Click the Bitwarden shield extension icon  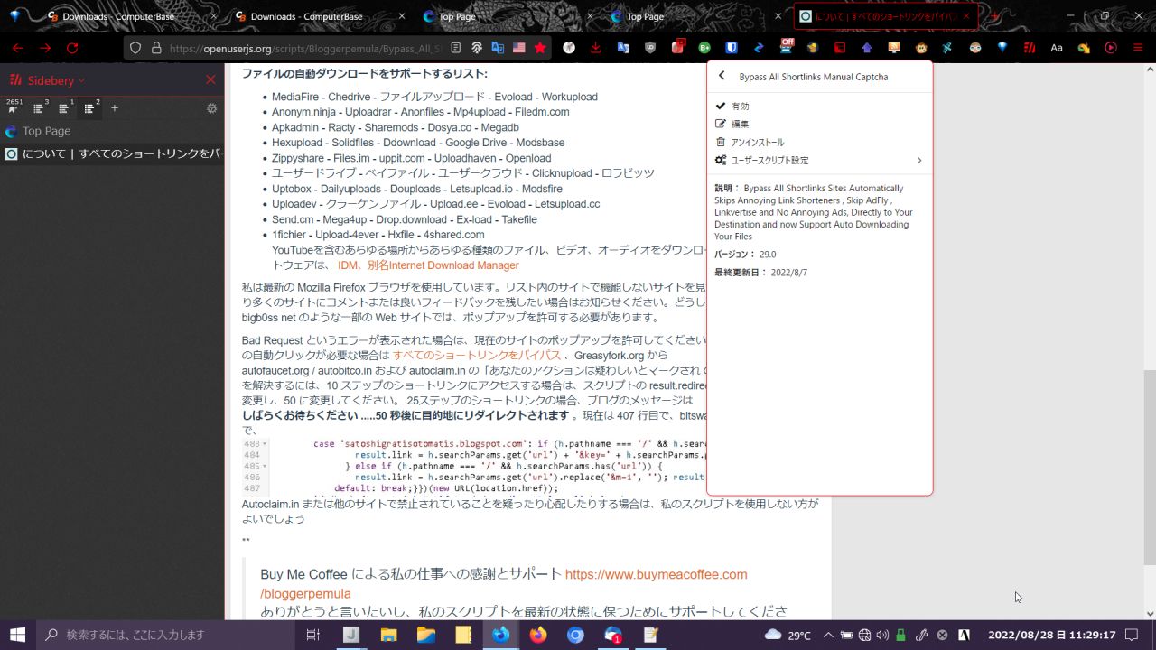coord(732,48)
